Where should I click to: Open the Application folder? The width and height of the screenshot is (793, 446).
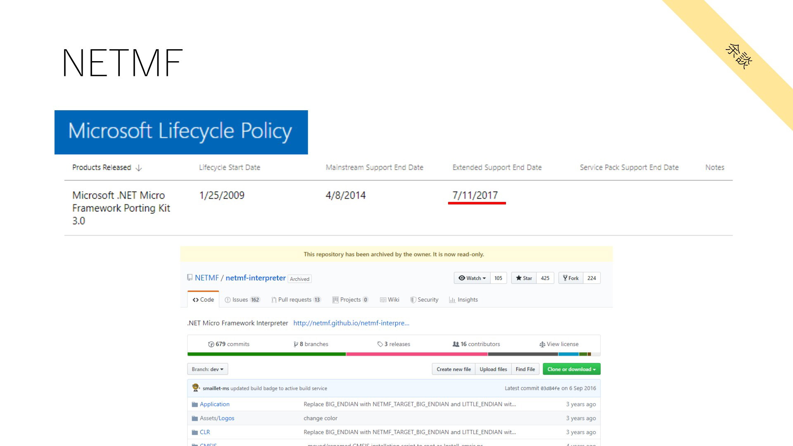click(215, 404)
